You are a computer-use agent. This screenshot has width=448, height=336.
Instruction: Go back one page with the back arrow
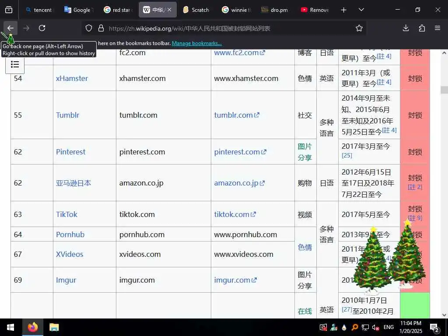tap(10, 28)
